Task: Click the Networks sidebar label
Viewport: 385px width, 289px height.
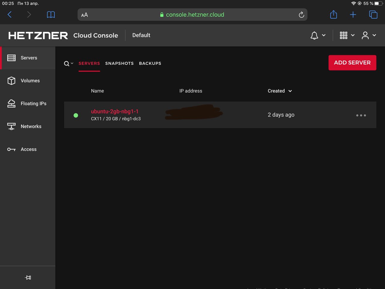Action: coord(31,126)
